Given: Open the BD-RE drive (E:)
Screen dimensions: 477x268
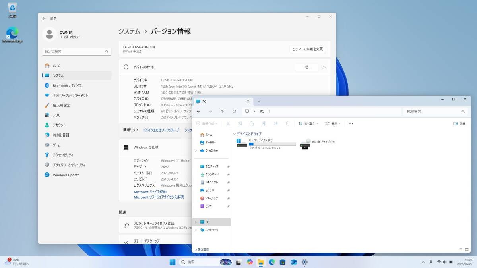Looking at the screenshot, I should pos(317,143).
